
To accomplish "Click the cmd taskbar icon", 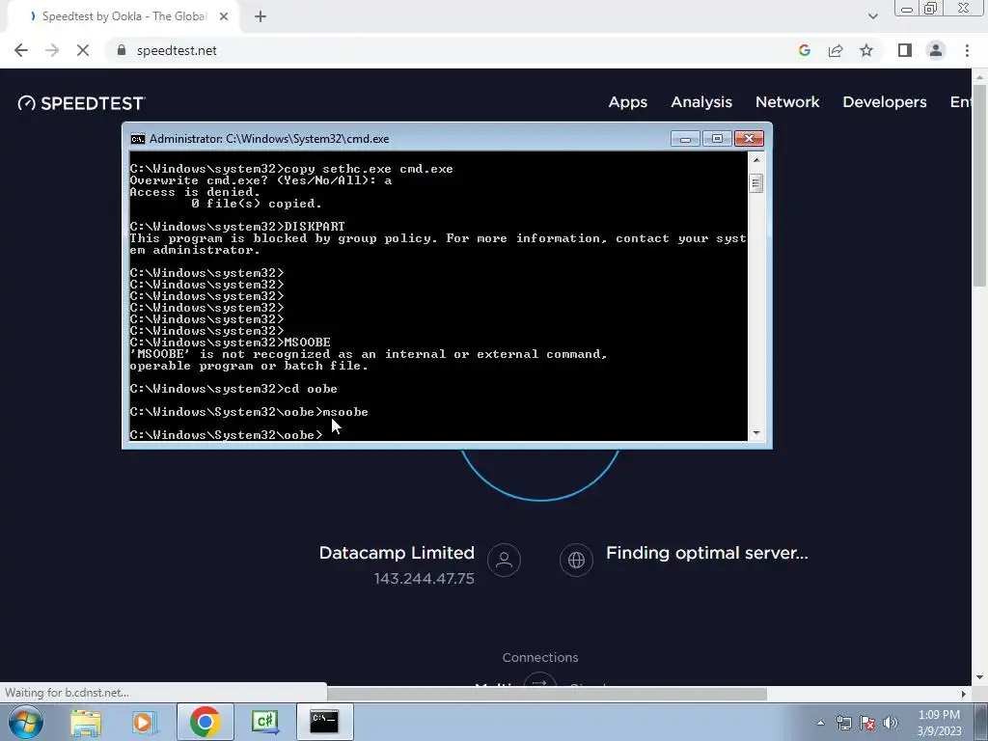I will (x=324, y=722).
